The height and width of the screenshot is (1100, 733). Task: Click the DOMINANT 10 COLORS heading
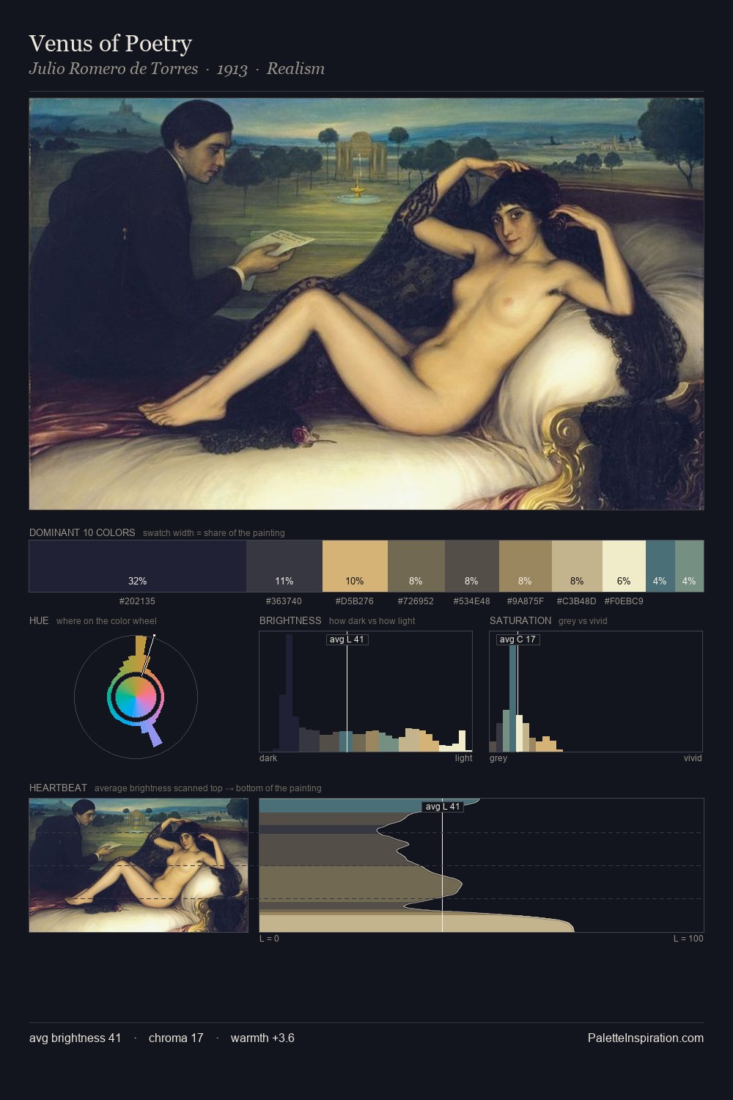tap(82, 532)
